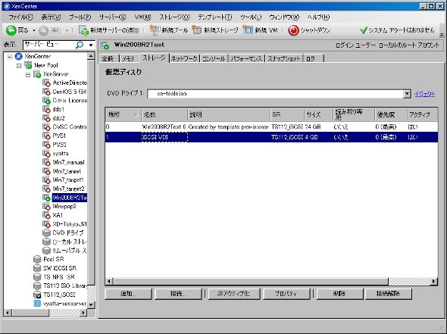Image resolution: width=447 pixels, height=334 pixels.
Task: Select the Win2008R2Test 0 disk row
Action: tap(271, 126)
